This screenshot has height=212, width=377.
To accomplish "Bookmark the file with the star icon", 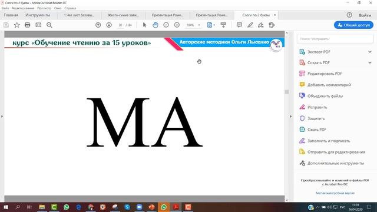I will click(x=16, y=25).
